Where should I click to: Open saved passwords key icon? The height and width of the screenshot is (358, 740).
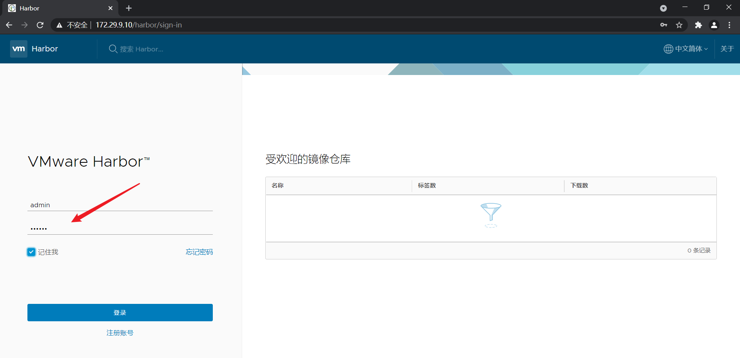pos(664,25)
